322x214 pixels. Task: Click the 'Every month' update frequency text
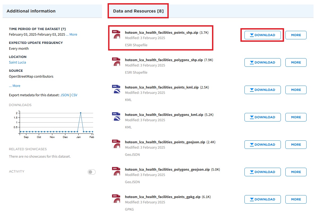19,49
